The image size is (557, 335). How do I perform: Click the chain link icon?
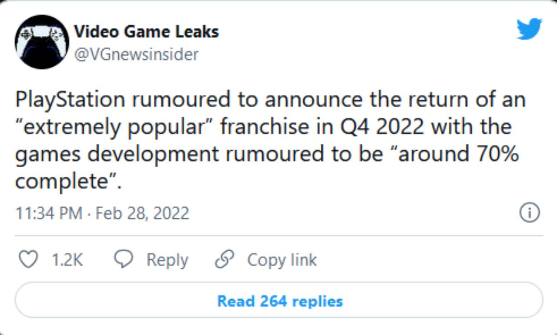tap(225, 260)
